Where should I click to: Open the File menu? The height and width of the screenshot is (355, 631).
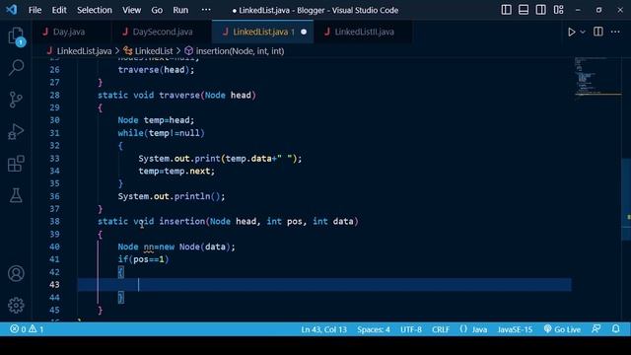pos(35,10)
